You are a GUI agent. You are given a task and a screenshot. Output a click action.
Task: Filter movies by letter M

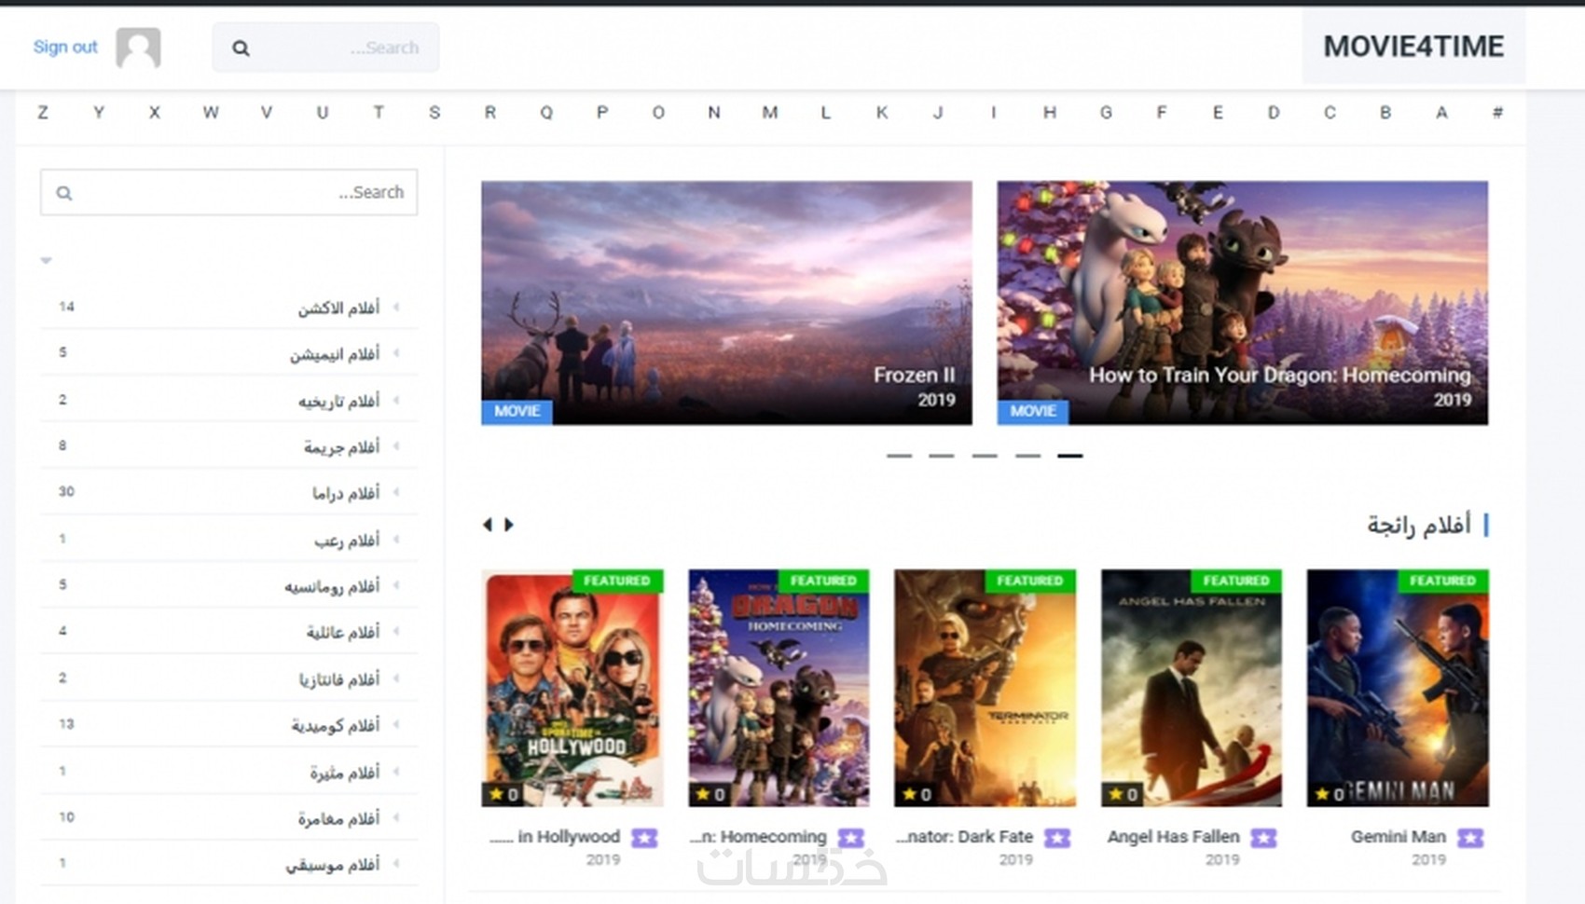(x=770, y=113)
